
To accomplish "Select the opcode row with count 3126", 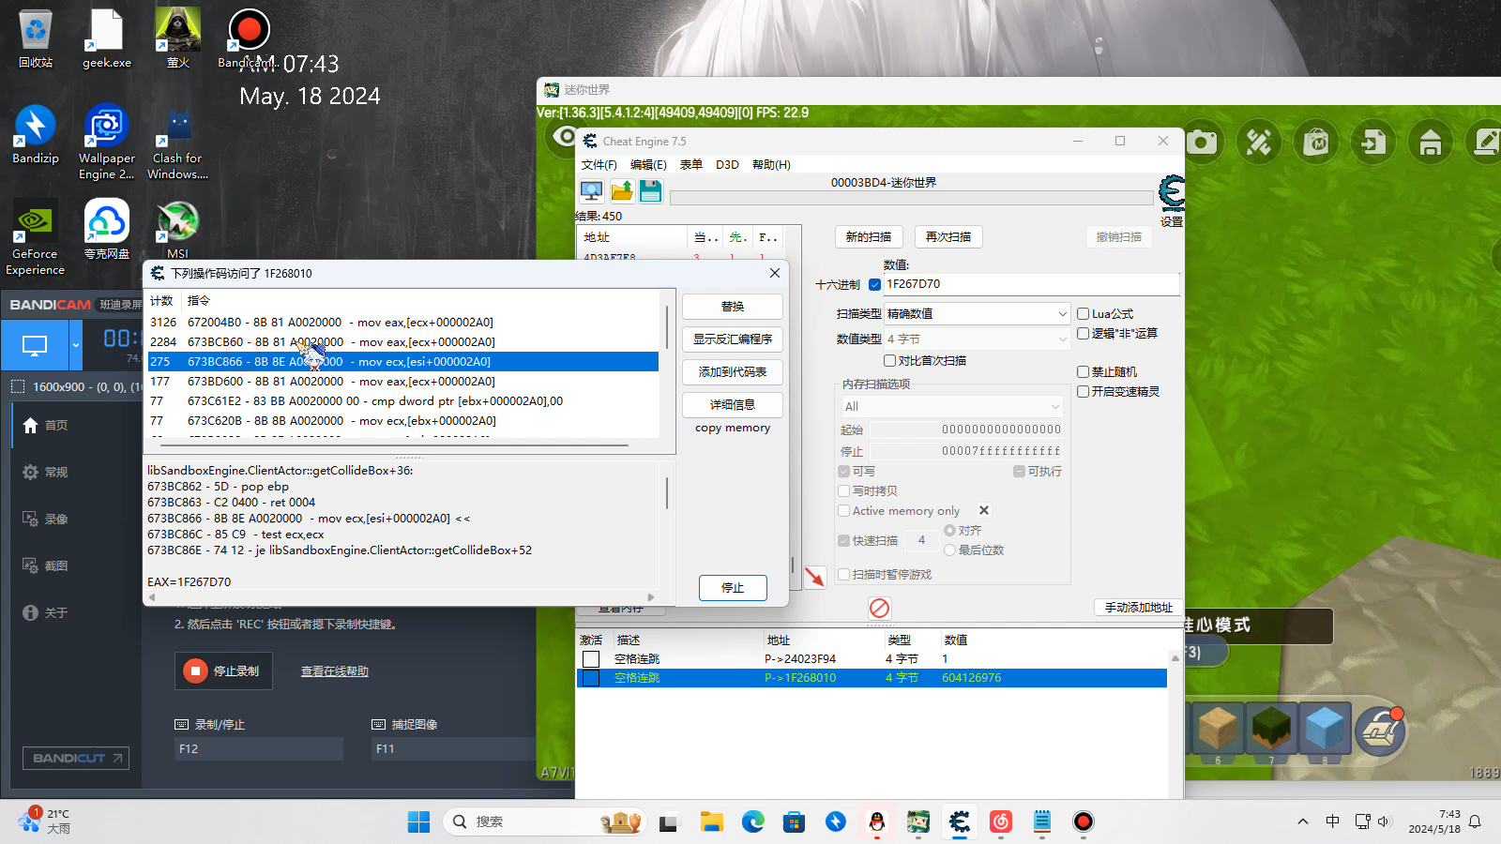I will pos(403,323).
